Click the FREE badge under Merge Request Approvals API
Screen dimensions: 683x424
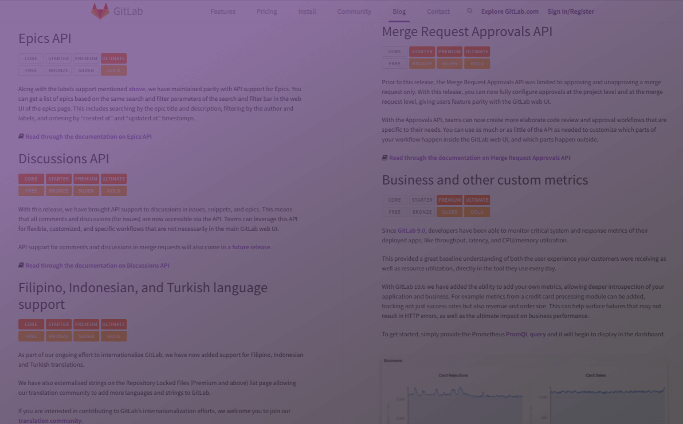pyautogui.click(x=395, y=64)
